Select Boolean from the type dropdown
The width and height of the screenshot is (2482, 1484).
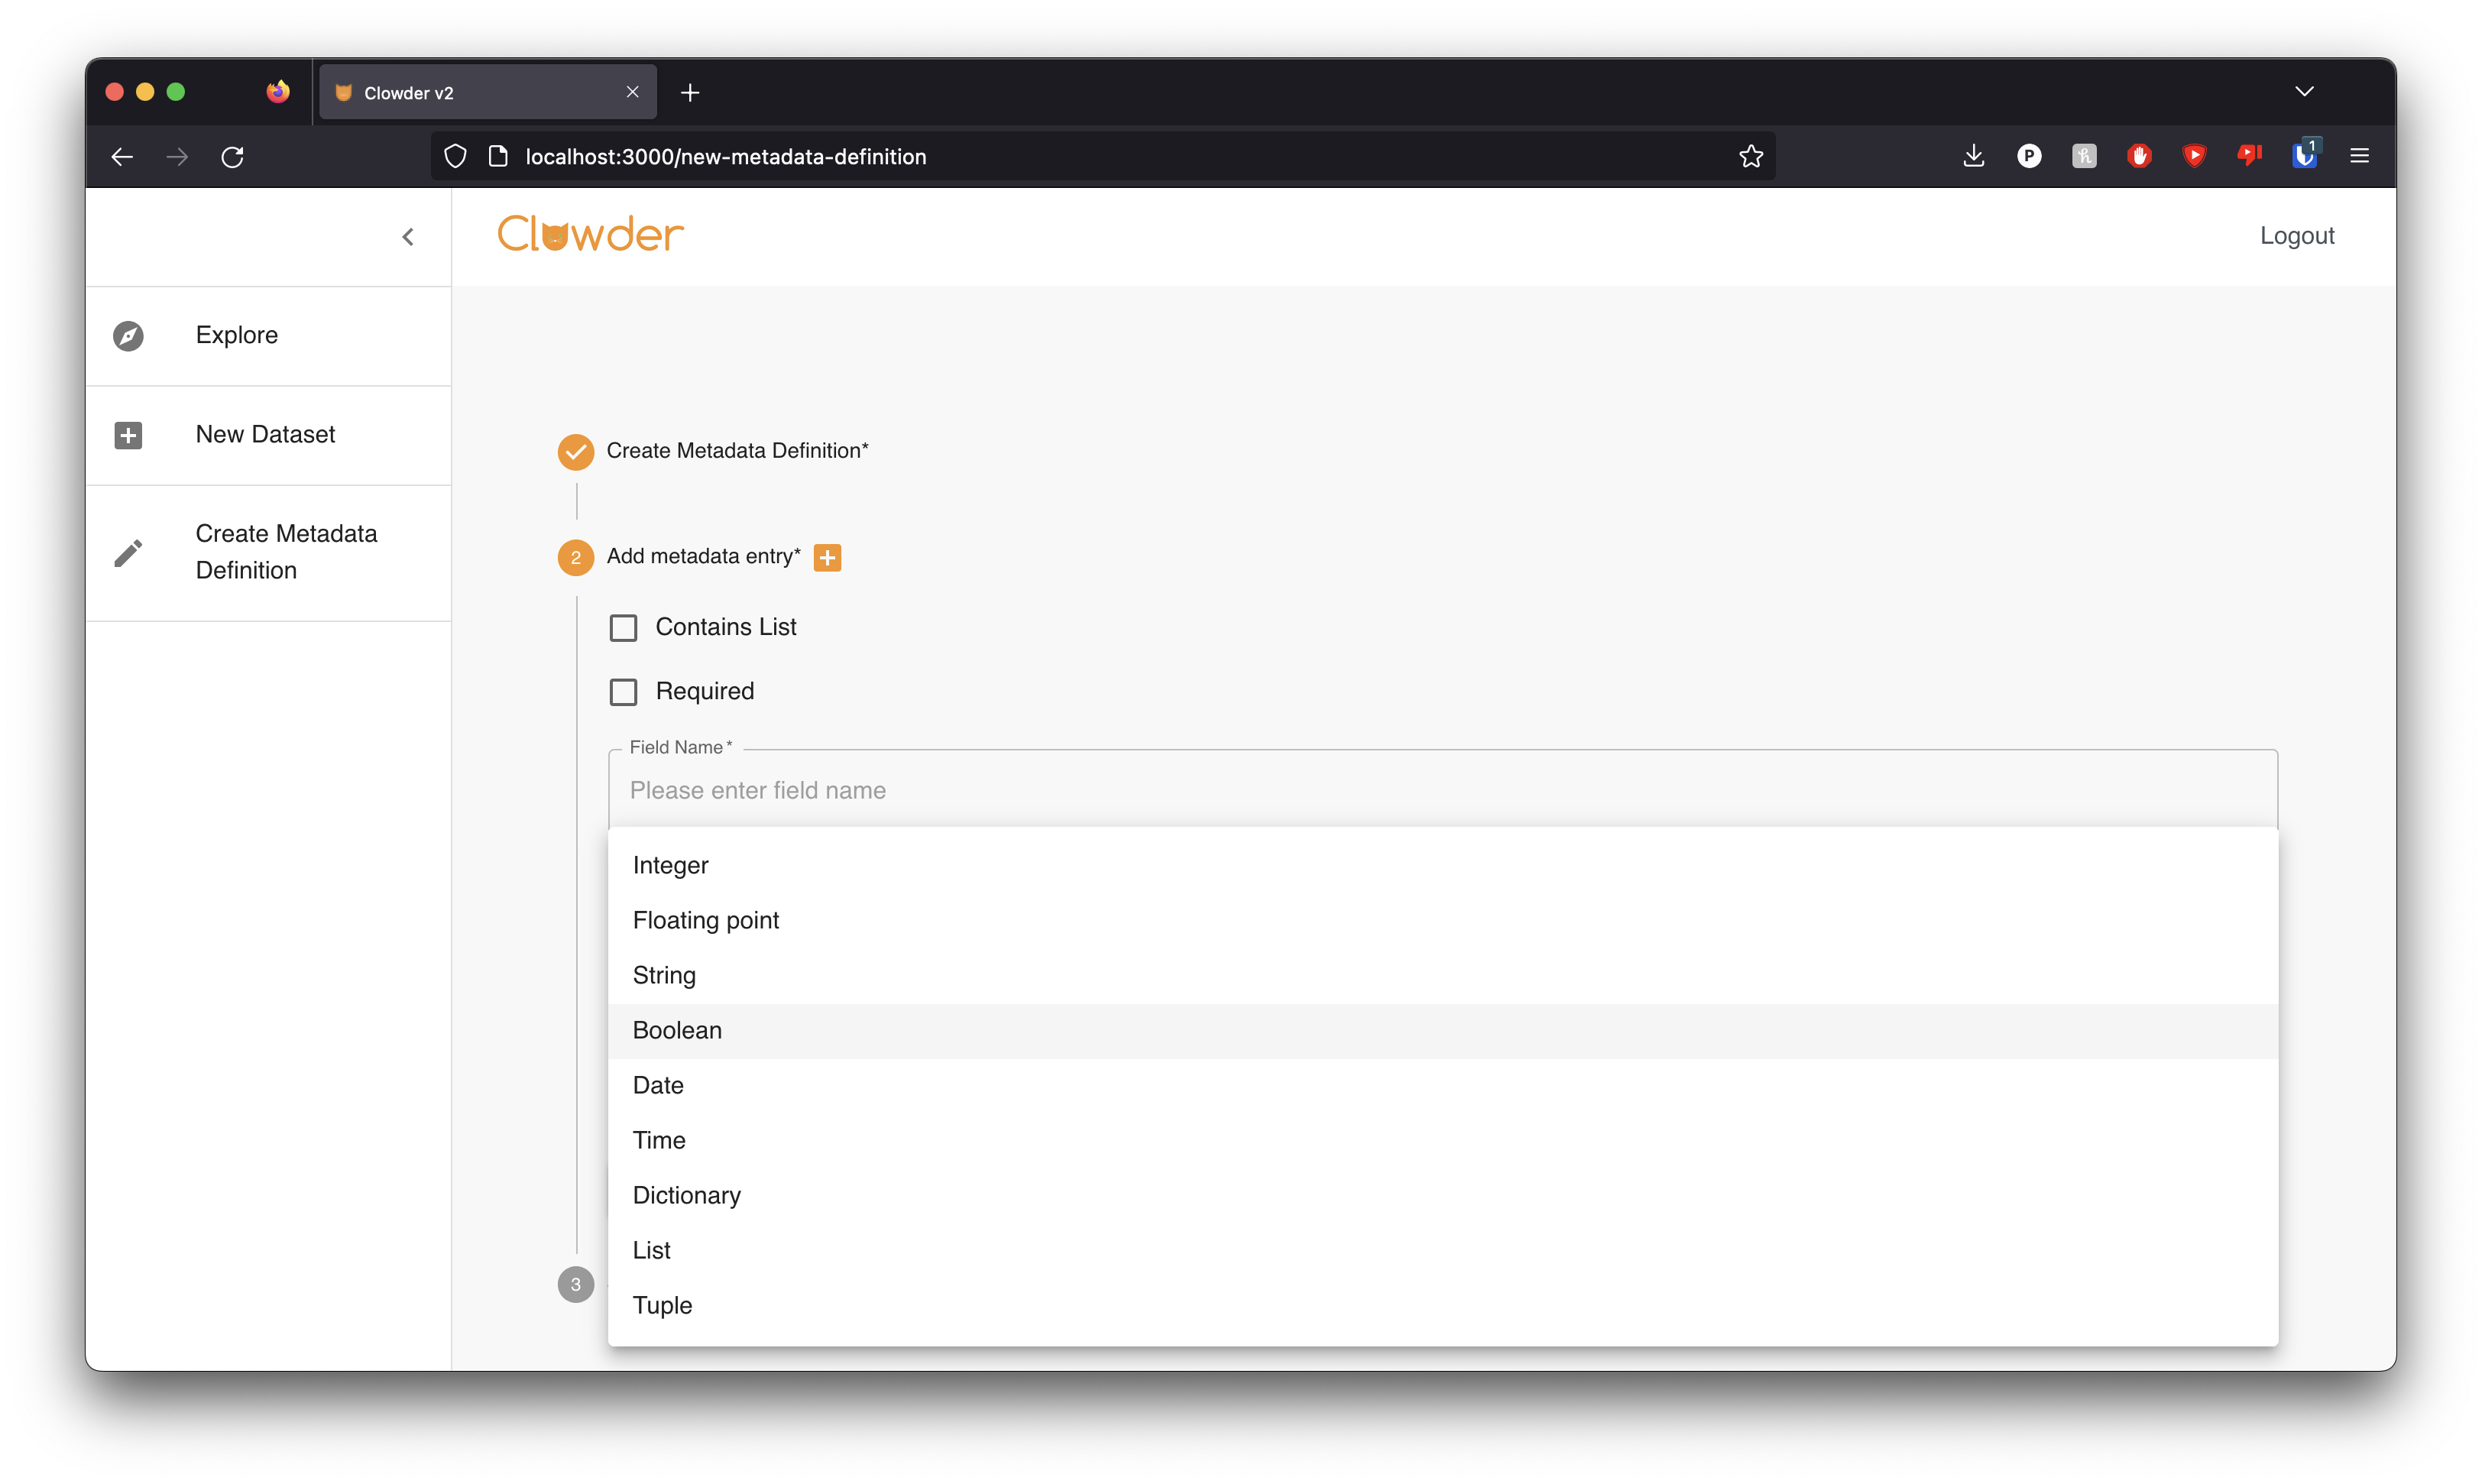(x=677, y=1030)
